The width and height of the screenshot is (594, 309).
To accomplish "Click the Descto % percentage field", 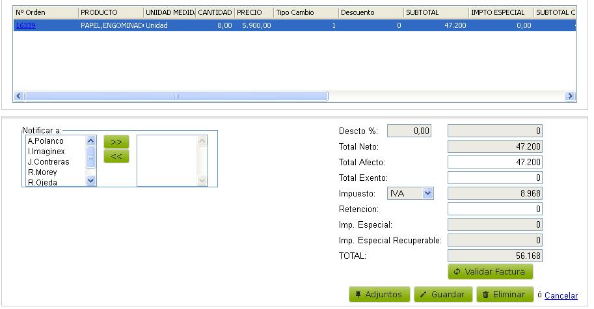I will tap(409, 131).
